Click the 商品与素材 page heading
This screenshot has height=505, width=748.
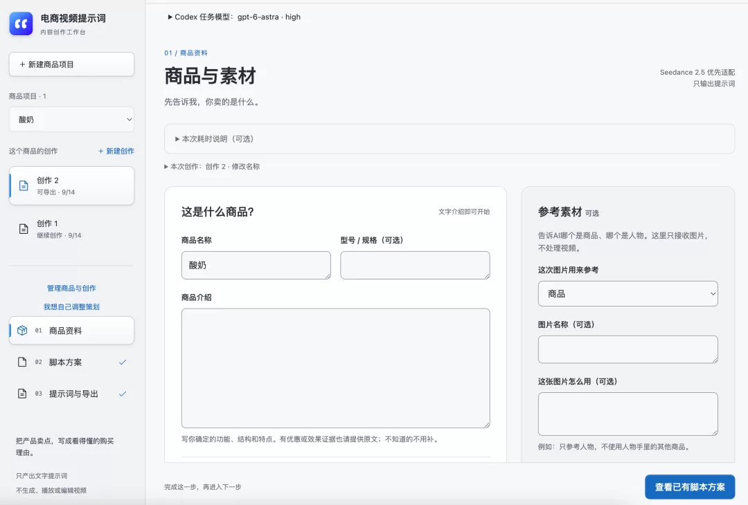pos(211,76)
